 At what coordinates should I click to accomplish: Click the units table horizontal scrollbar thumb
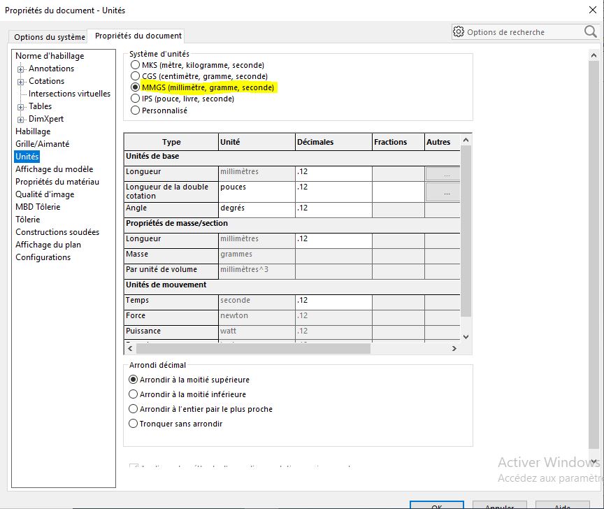(x=253, y=348)
